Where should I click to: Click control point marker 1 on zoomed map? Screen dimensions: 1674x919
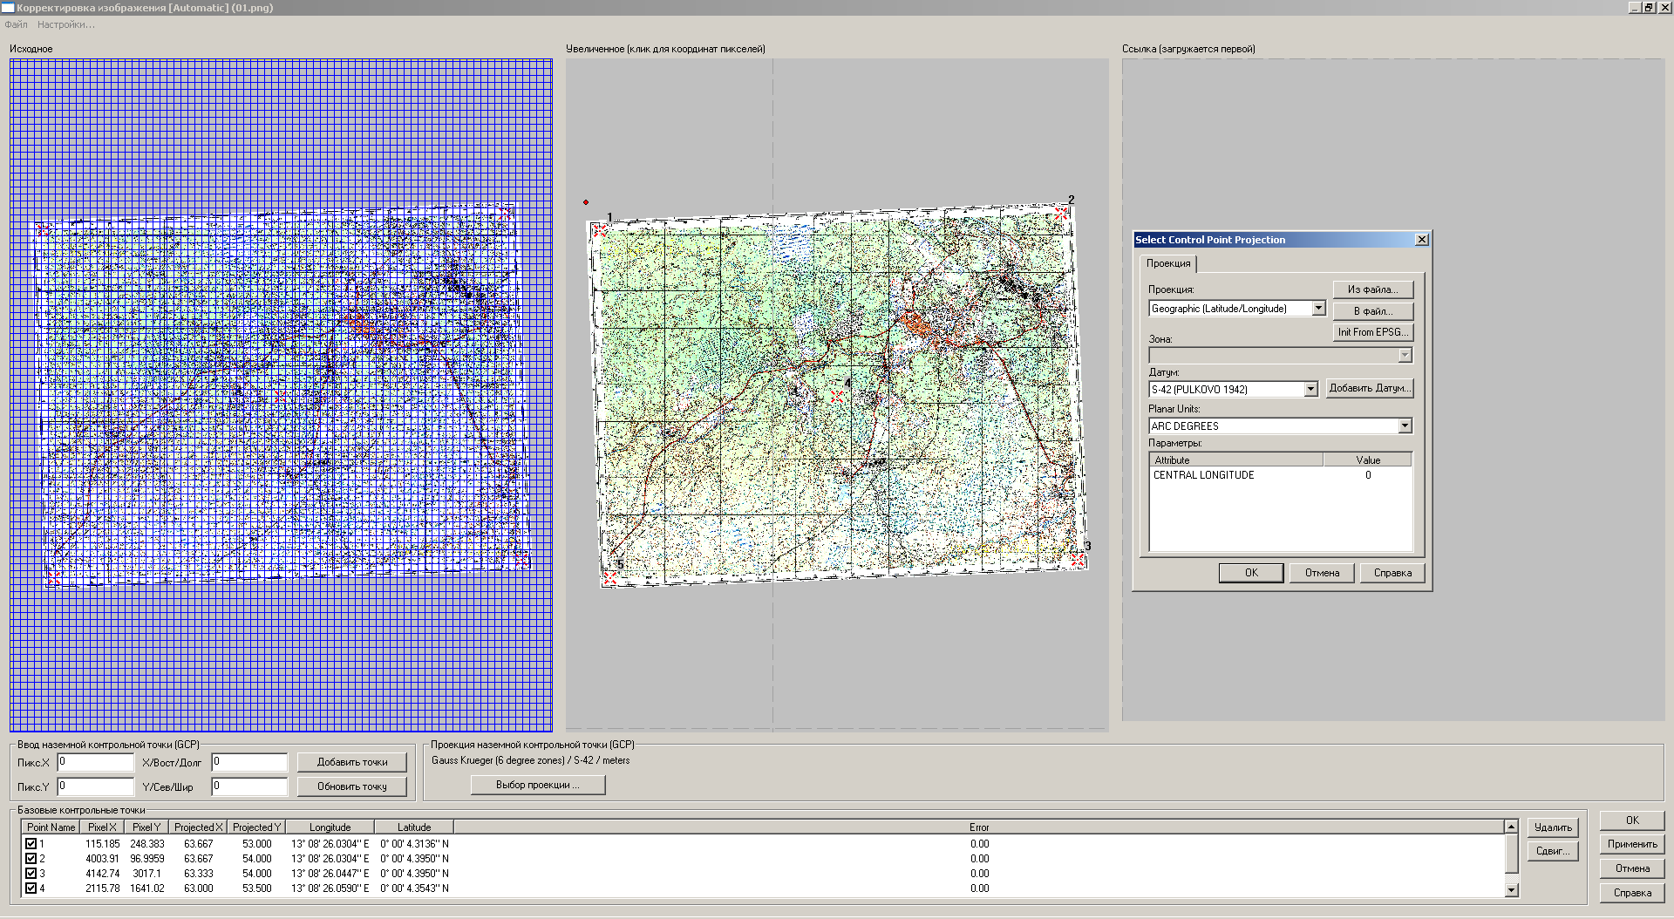(x=600, y=230)
